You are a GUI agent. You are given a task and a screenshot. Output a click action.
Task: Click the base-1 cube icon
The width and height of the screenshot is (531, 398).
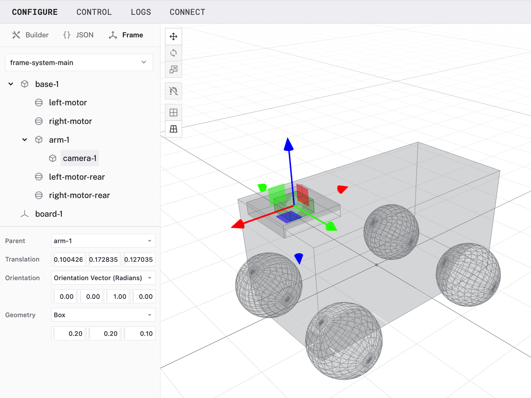point(24,84)
